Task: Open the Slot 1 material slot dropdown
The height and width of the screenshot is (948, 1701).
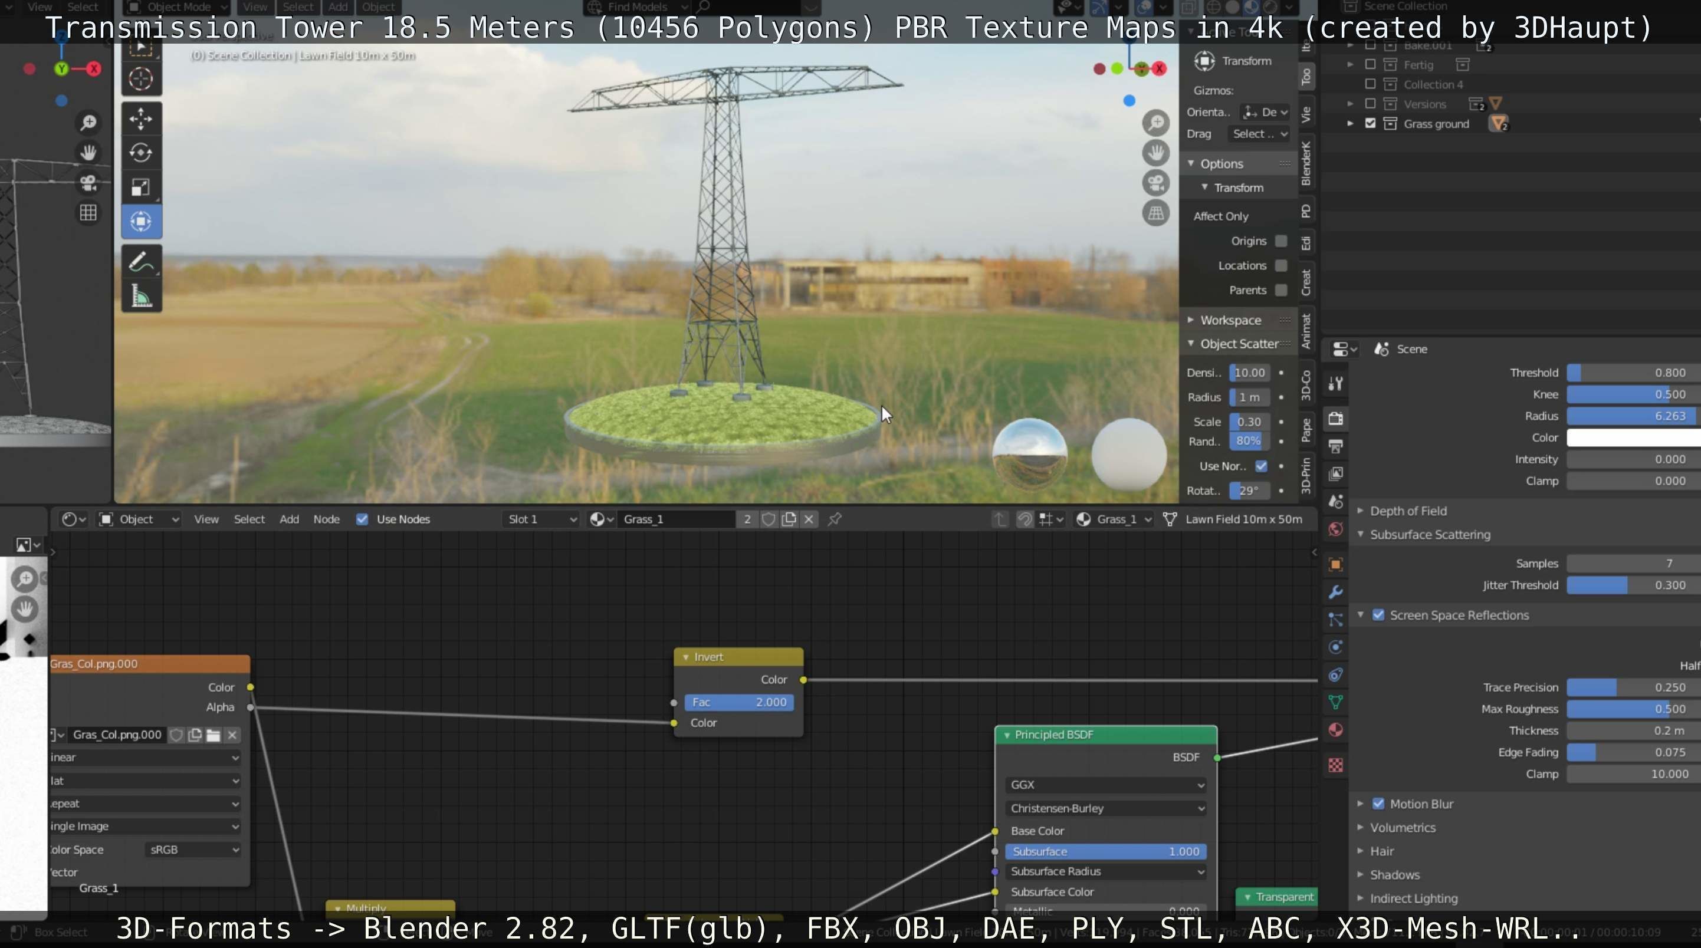Action: tap(541, 519)
